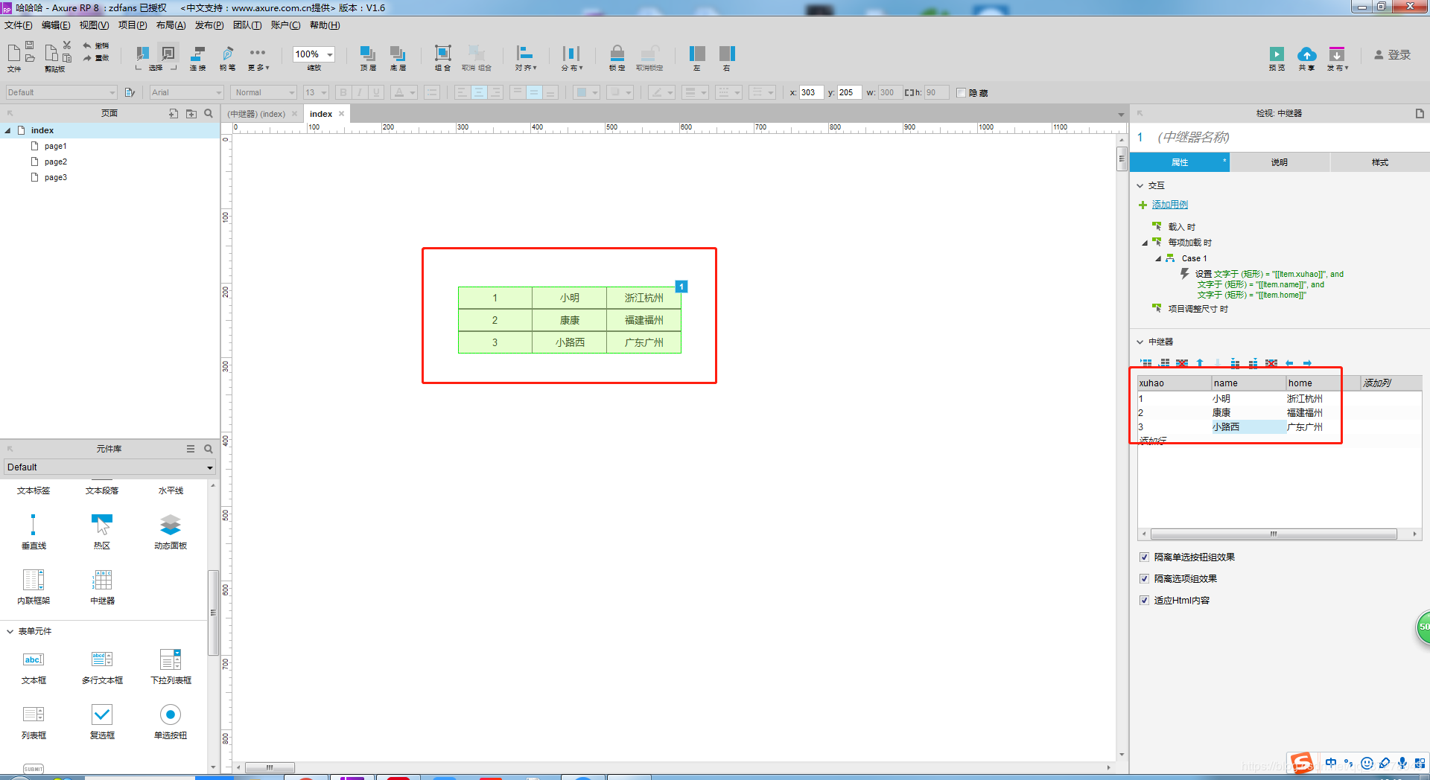Click the 添加用例 link

click(x=1170, y=205)
